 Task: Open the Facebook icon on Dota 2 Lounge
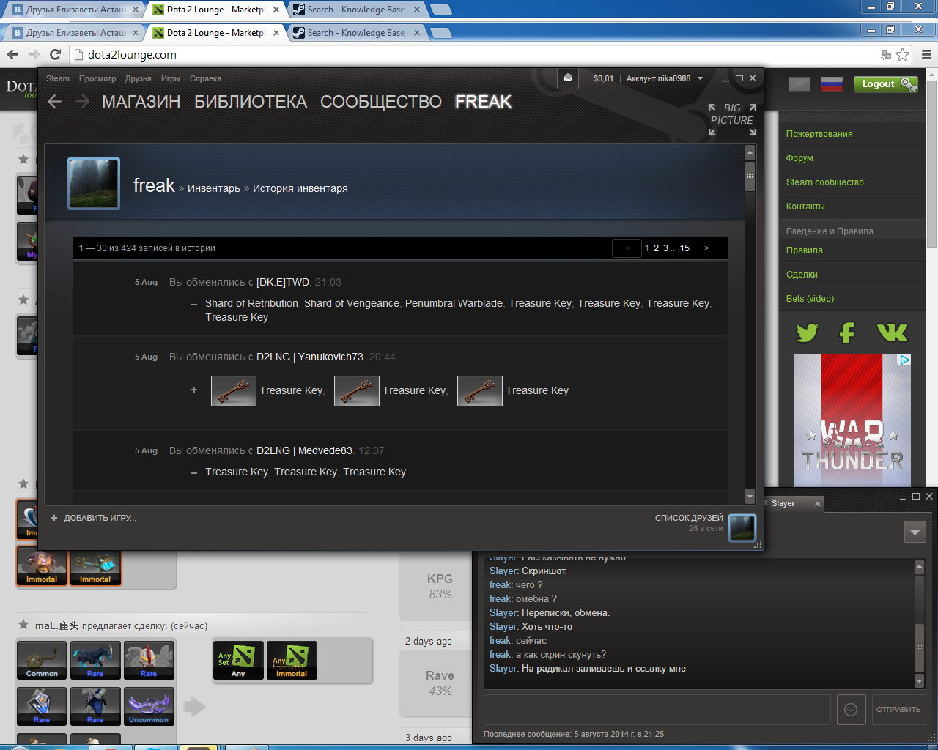pyautogui.click(x=847, y=333)
